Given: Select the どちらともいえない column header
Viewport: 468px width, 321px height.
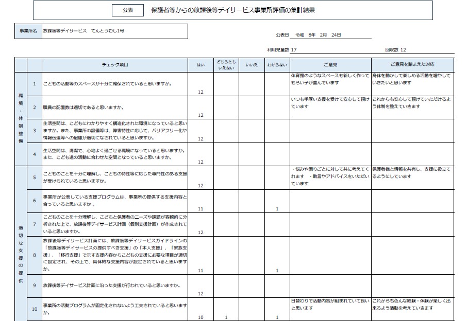Looking at the screenshot, I should click(226, 65).
